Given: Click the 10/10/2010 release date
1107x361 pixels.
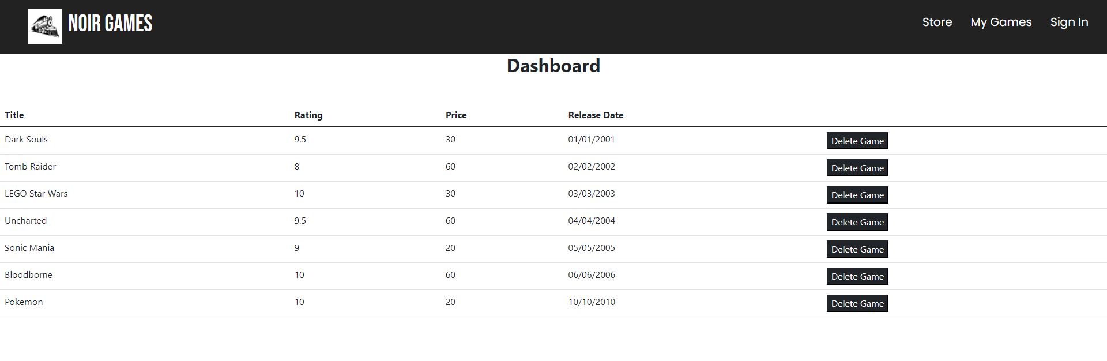Looking at the screenshot, I should 592,302.
